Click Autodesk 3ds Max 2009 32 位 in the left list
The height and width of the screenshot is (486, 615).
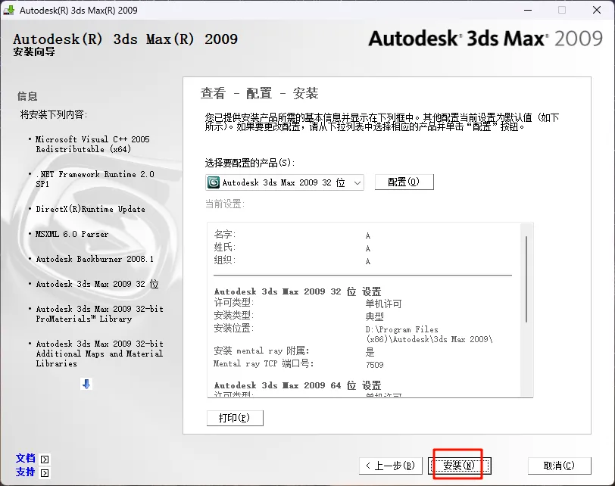pos(97,284)
